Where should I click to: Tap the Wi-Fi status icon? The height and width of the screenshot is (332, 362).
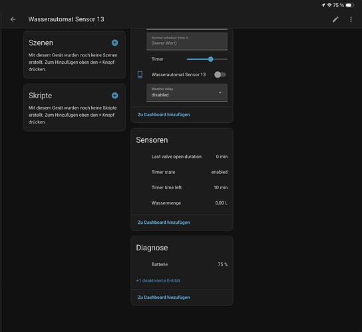[329, 5]
